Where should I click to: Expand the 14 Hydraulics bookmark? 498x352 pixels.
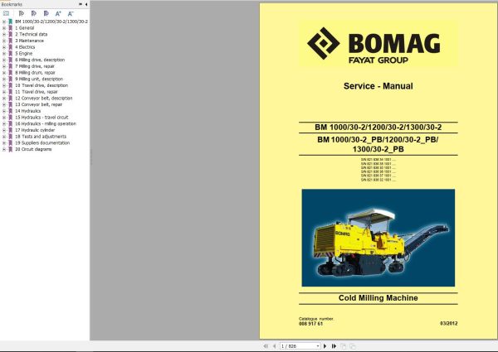(x=4, y=111)
